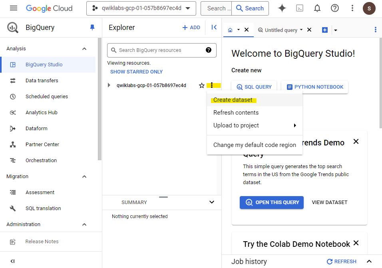Image resolution: width=382 pixels, height=268 pixels.
Task: Create a new query with blue plus icon
Action: [325, 30]
